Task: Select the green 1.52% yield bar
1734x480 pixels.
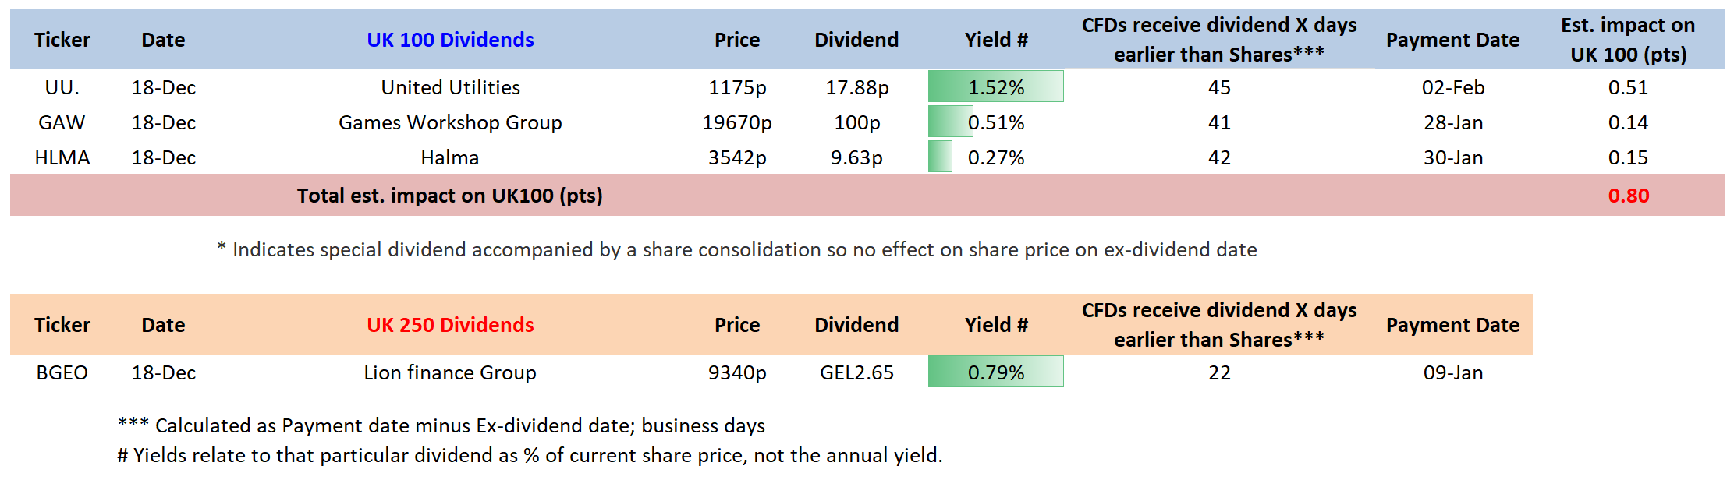Action: coord(995,87)
